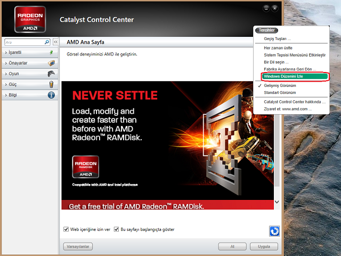
Task: Open the Tercihler dropdown button
Action: (266, 30)
